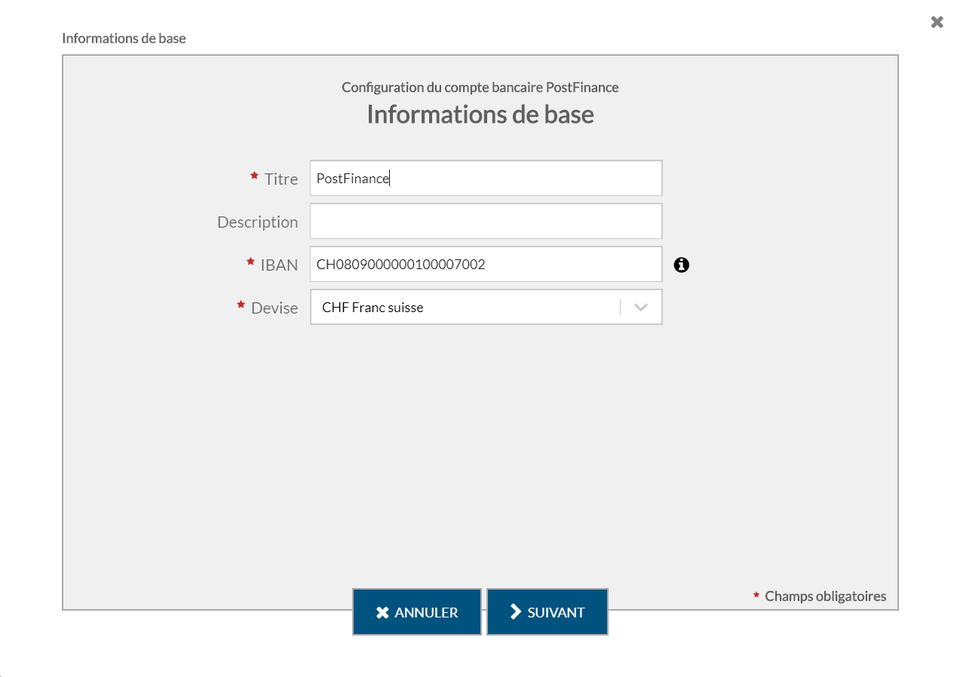Click the SUIVANT button
Image resolution: width=960 pixels, height=677 pixels.
pyautogui.click(x=547, y=612)
